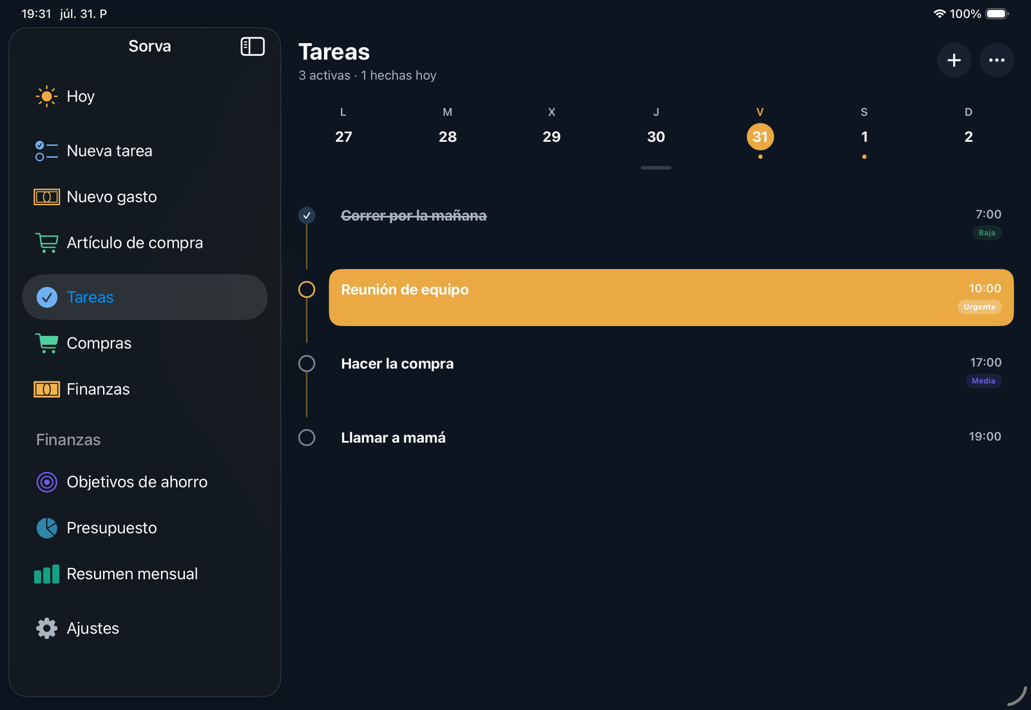The width and height of the screenshot is (1031, 710).
Task: Add a new task with plus button
Action: [954, 61]
